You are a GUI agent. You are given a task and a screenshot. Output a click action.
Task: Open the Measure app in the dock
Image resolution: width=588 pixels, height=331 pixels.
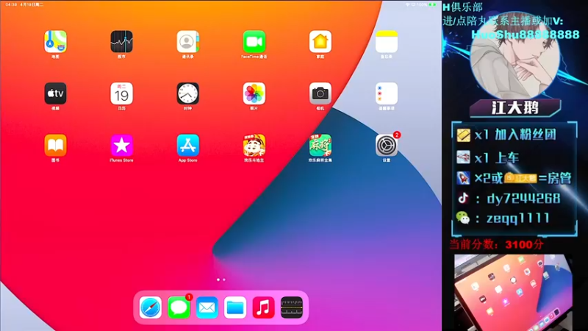click(291, 307)
